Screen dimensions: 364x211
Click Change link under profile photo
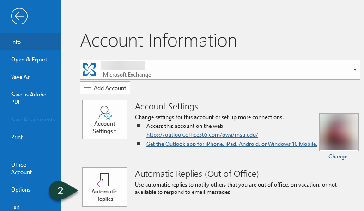click(338, 157)
